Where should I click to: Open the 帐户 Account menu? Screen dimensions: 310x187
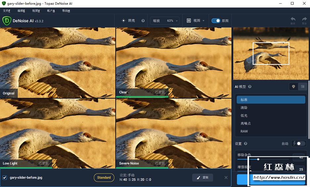click(x=51, y=11)
